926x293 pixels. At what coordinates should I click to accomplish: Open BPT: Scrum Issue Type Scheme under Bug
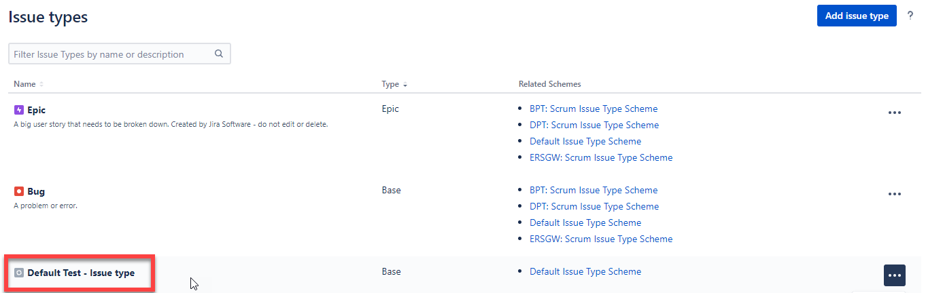(x=594, y=190)
